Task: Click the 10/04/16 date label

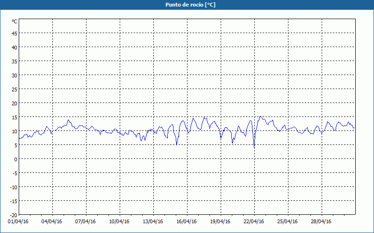Action: pyautogui.click(x=119, y=222)
